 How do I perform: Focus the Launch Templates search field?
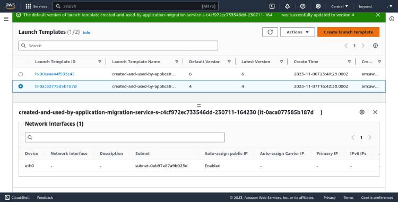tap(118, 46)
